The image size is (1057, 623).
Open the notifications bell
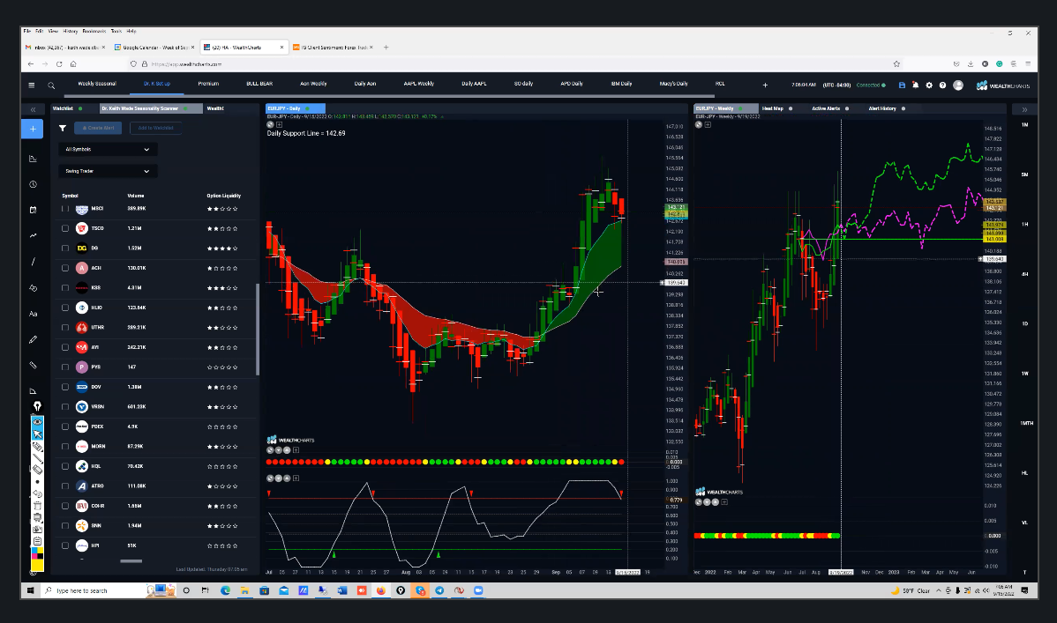click(x=916, y=85)
